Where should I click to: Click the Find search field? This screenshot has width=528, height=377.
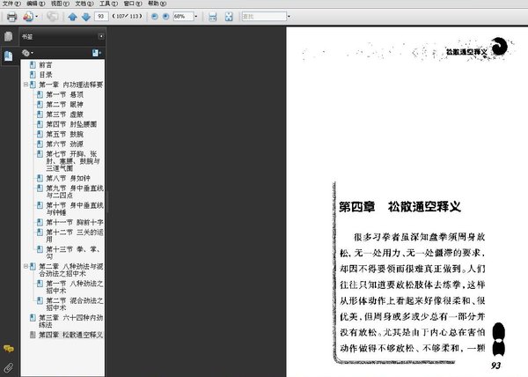(264, 16)
